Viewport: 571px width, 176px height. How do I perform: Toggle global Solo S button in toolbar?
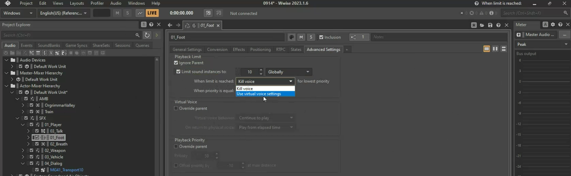[x=127, y=13]
